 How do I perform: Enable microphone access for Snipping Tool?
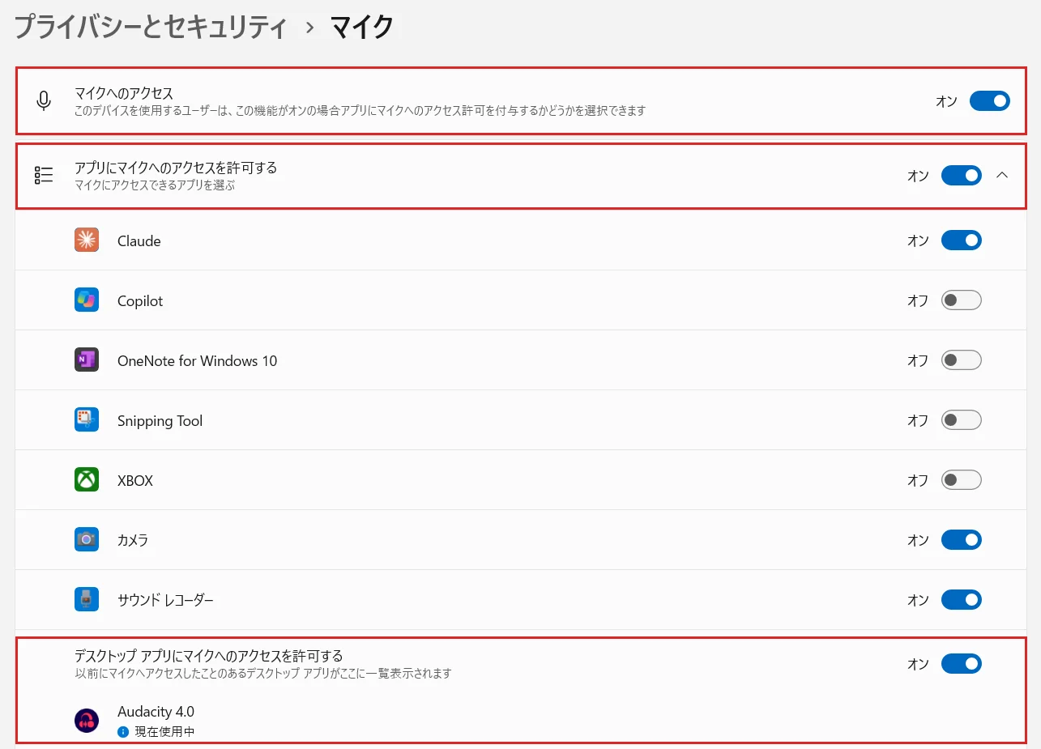pyautogui.click(x=962, y=420)
